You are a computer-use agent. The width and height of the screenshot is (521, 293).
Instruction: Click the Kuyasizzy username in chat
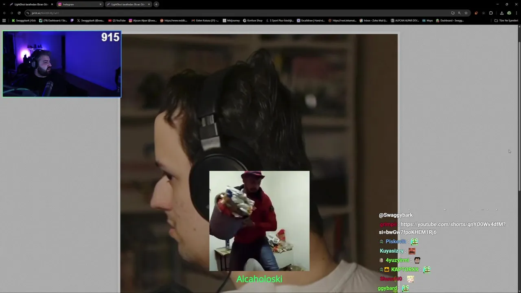click(392, 251)
